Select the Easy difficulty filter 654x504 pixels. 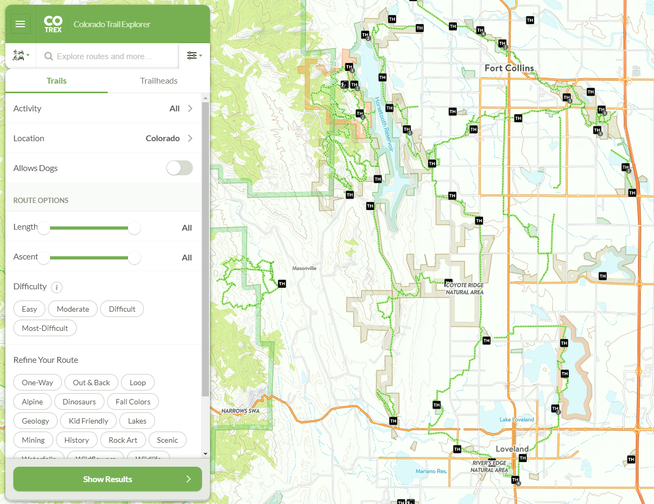pyautogui.click(x=29, y=308)
